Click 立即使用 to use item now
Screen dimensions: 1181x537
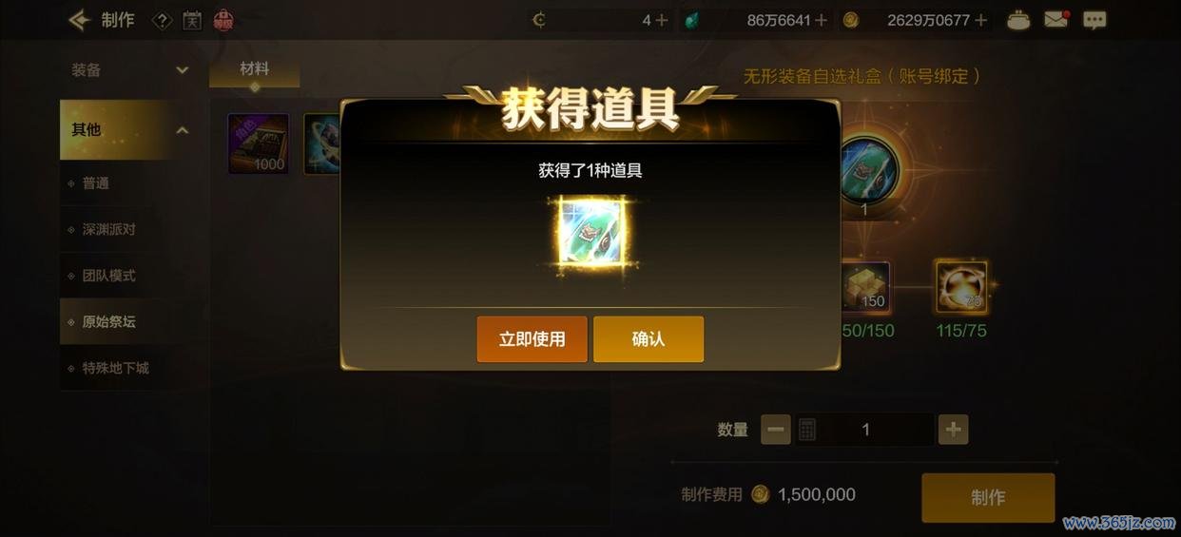pyautogui.click(x=532, y=339)
